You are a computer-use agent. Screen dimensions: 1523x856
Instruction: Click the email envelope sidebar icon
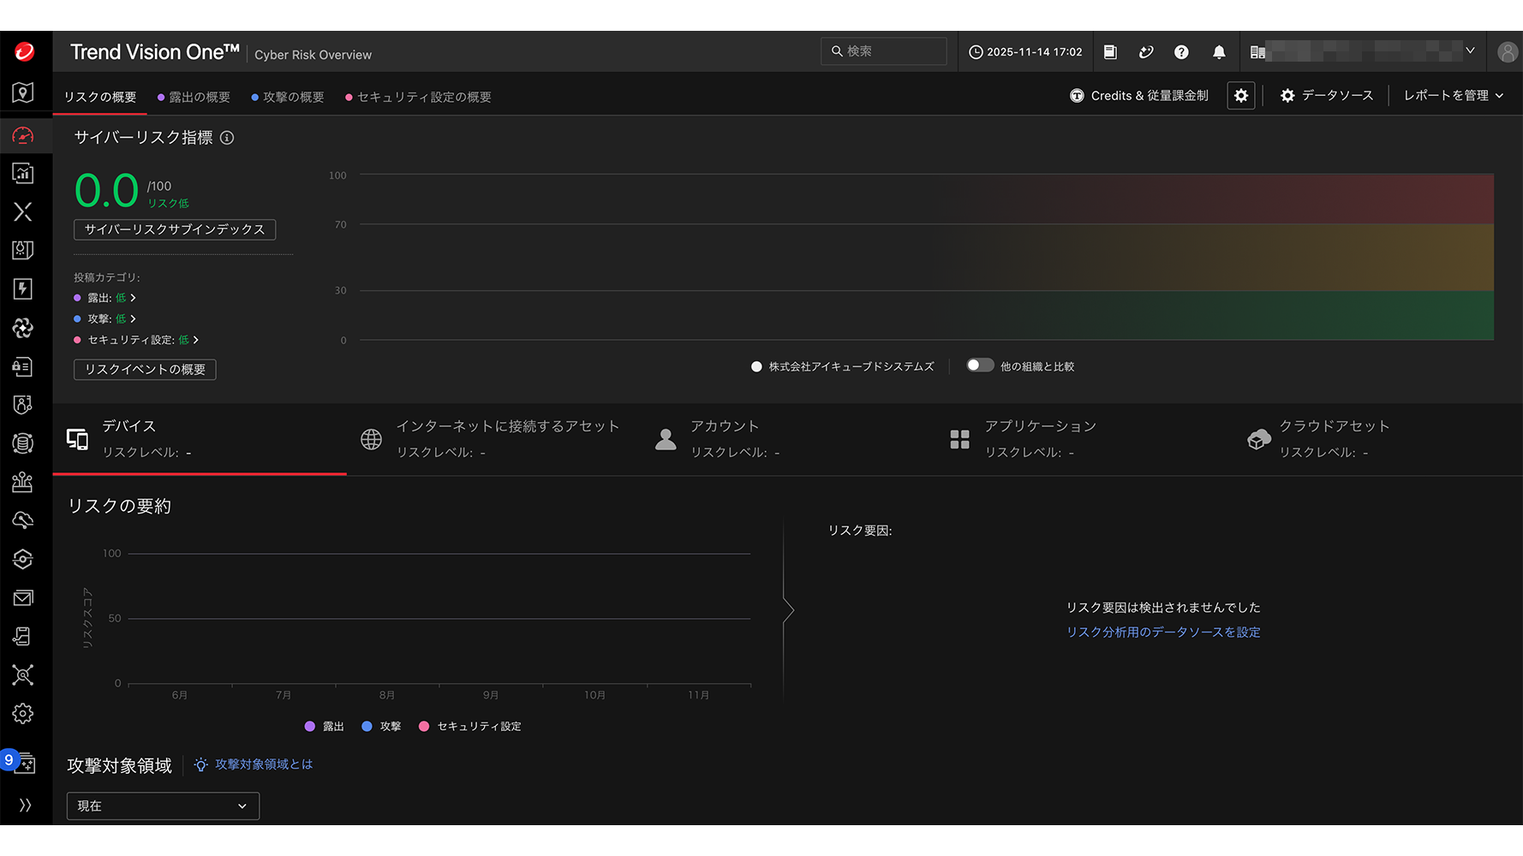click(x=23, y=597)
